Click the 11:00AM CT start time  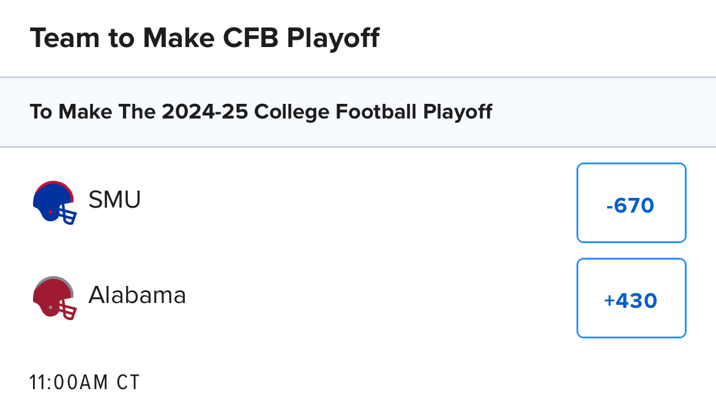pyautogui.click(x=84, y=383)
